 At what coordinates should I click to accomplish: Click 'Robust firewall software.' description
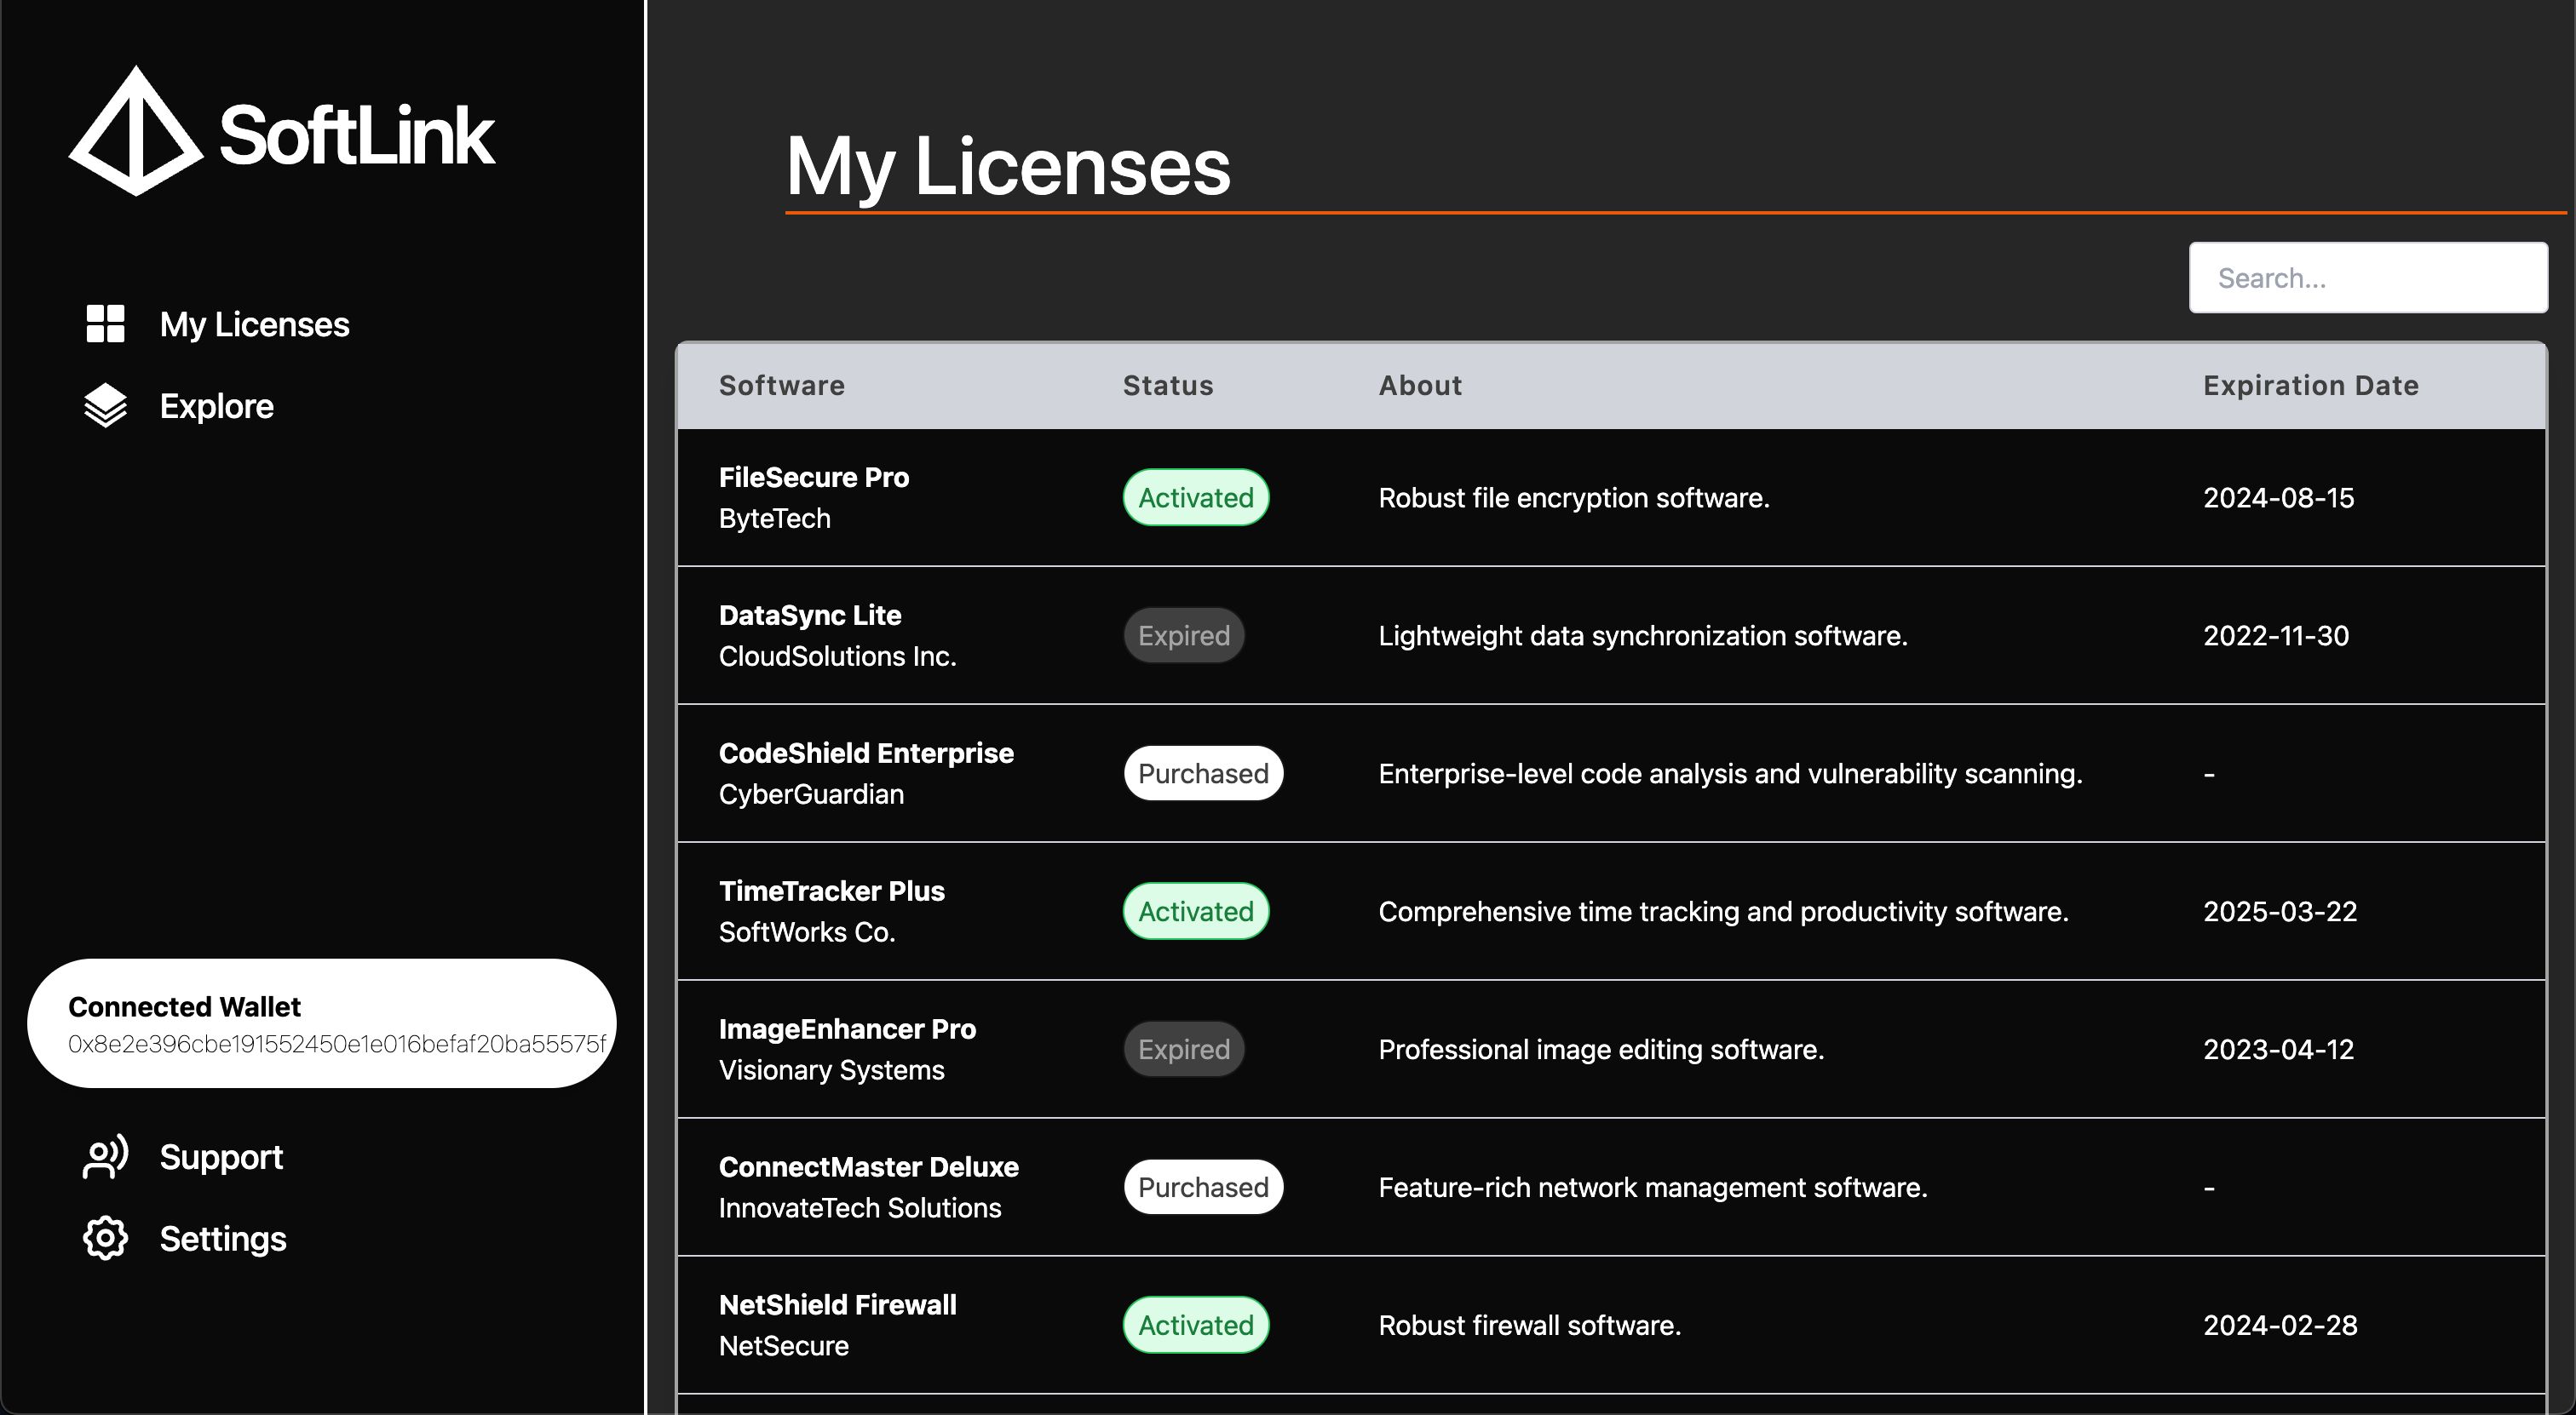click(x=1530, y=1325)
